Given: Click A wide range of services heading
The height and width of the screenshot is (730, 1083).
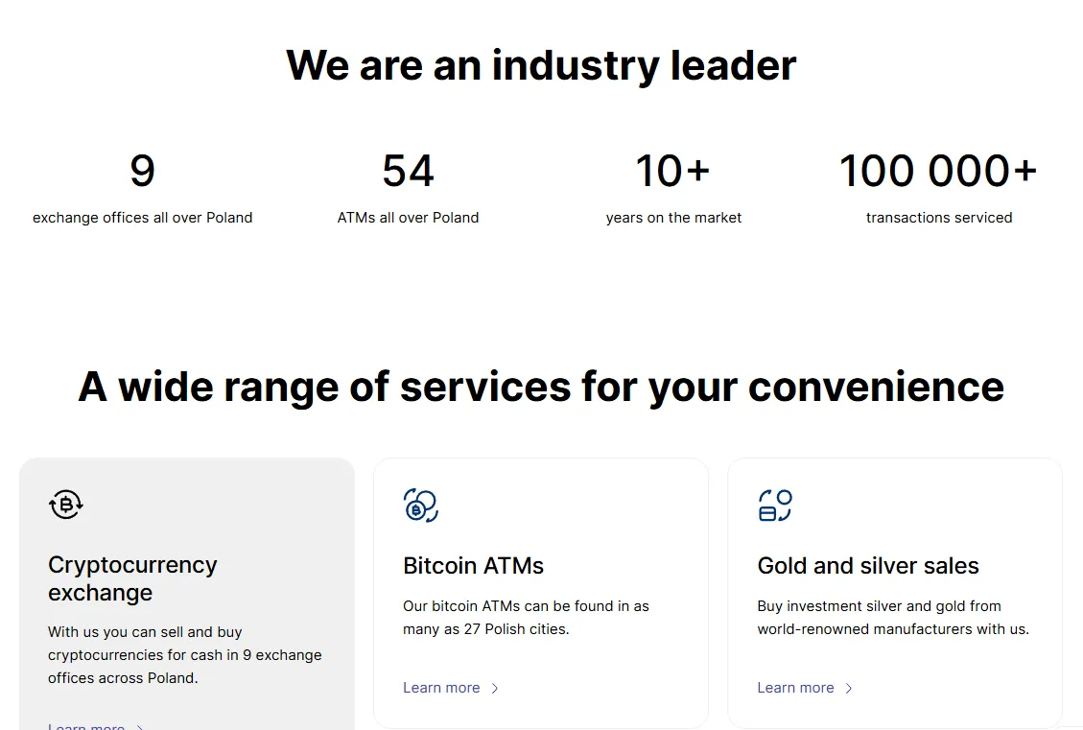Looking at the screenshot, I should (541, 387).
